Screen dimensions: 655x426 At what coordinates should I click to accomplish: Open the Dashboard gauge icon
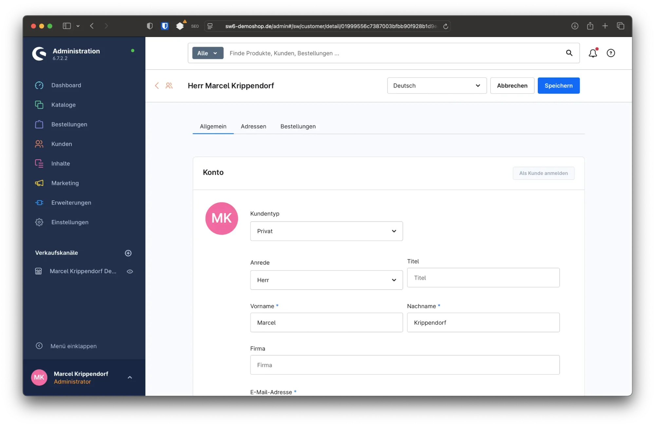coord(39,85)
